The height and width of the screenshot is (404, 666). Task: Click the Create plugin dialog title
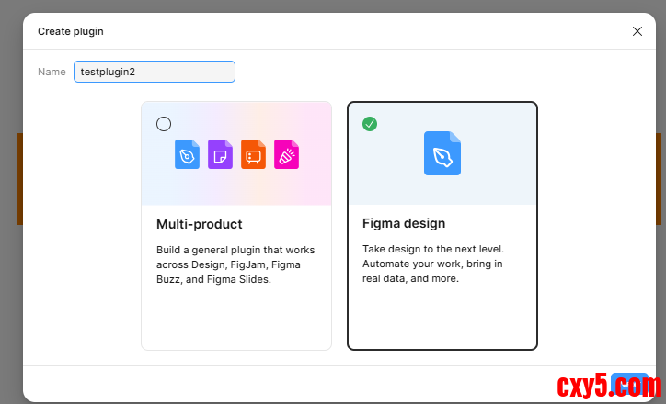pos(71,31)
